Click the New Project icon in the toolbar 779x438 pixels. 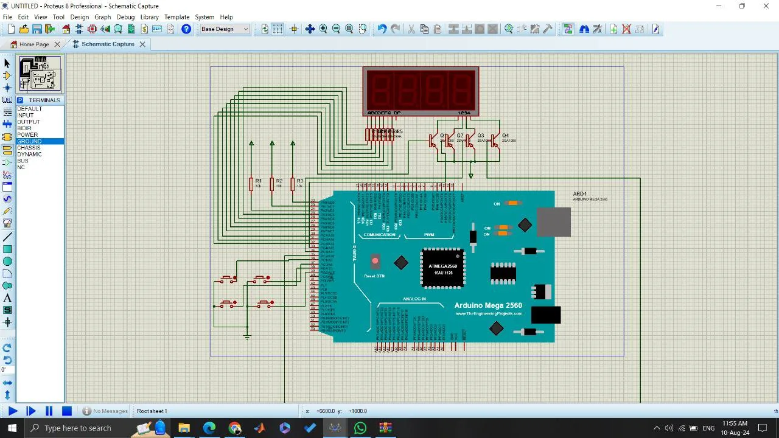pyautogui.click(x=10, y=29)
